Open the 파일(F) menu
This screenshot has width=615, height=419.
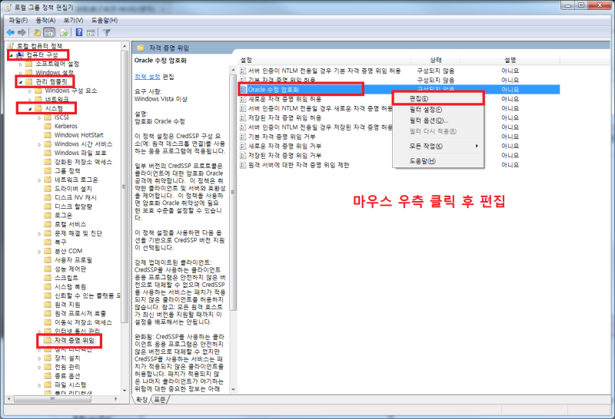coord(18,20)
